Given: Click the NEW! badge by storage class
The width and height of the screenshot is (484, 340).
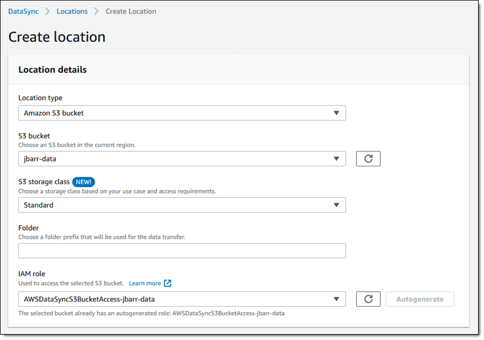Looking at the screenshot, I should (x=84, y=182).
